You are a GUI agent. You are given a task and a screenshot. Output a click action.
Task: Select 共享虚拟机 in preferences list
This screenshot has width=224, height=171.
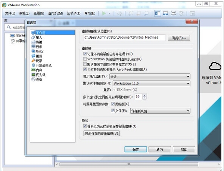point(41,65)
